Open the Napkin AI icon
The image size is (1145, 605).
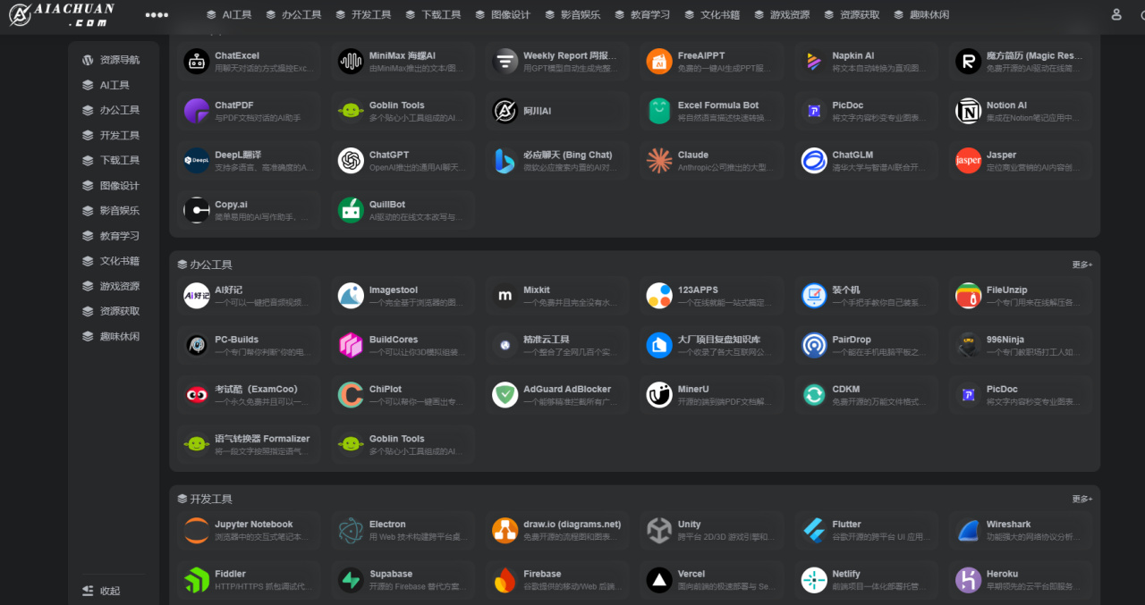click(814, 61)
